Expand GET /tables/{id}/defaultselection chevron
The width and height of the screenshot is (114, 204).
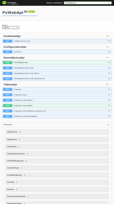tap(109, 111)
